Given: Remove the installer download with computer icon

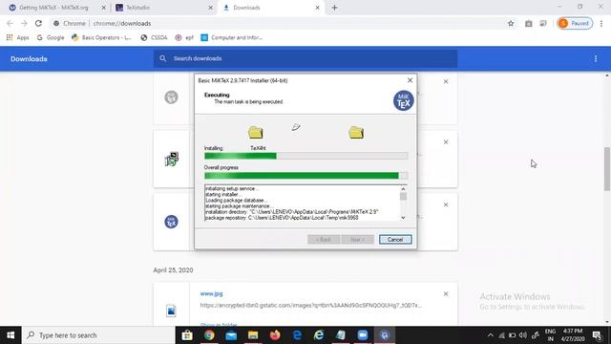Looking at the screenshot, I should click(446, 142).
